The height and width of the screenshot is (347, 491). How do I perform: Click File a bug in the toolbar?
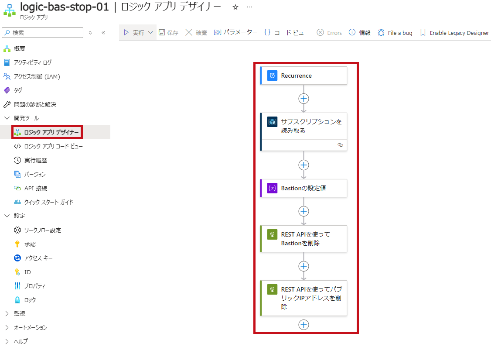(x=395, y=33)
